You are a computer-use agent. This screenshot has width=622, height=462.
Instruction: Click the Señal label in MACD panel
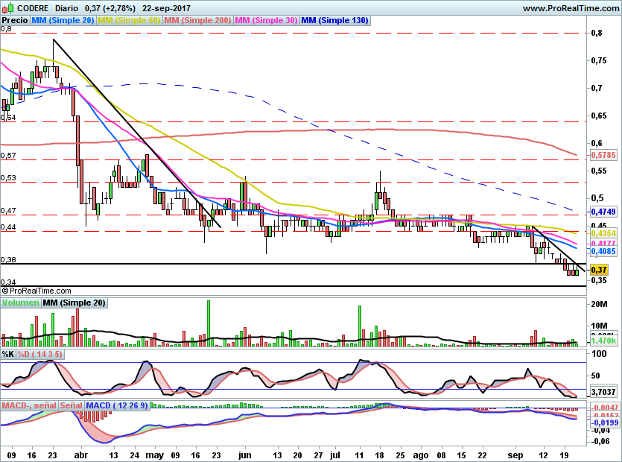point(71,405)
